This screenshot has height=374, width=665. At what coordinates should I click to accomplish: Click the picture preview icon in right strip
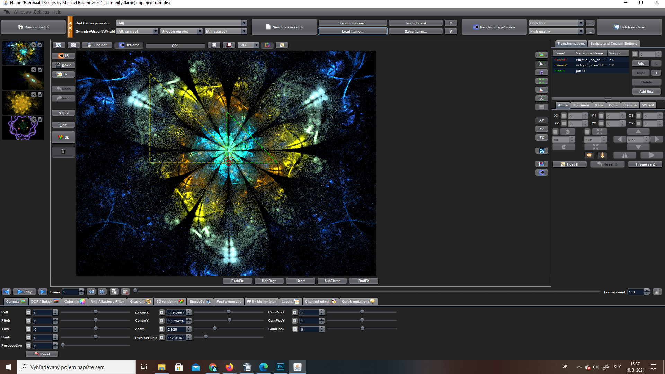542,55
